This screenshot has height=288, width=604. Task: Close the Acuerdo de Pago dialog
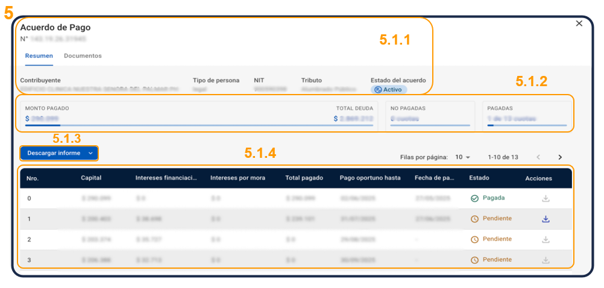coord(579,23)
